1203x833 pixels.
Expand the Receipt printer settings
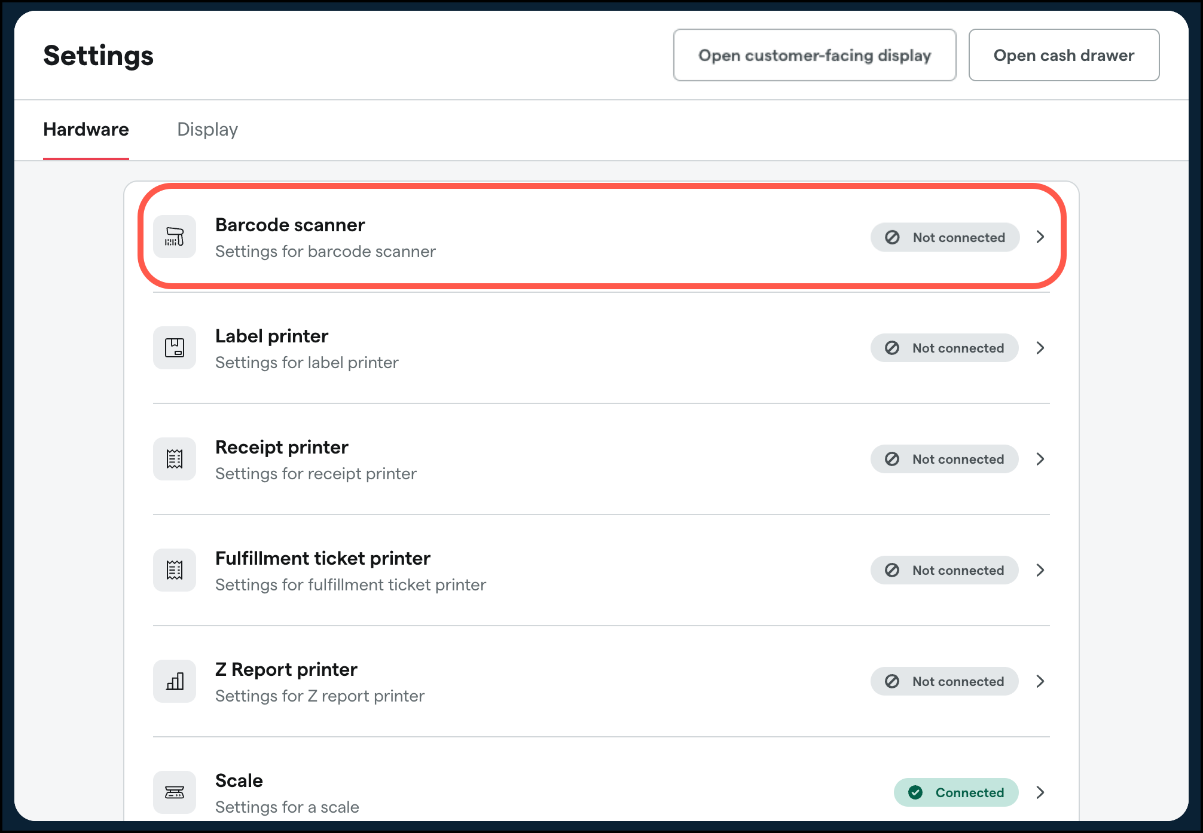click(1040, 459)
